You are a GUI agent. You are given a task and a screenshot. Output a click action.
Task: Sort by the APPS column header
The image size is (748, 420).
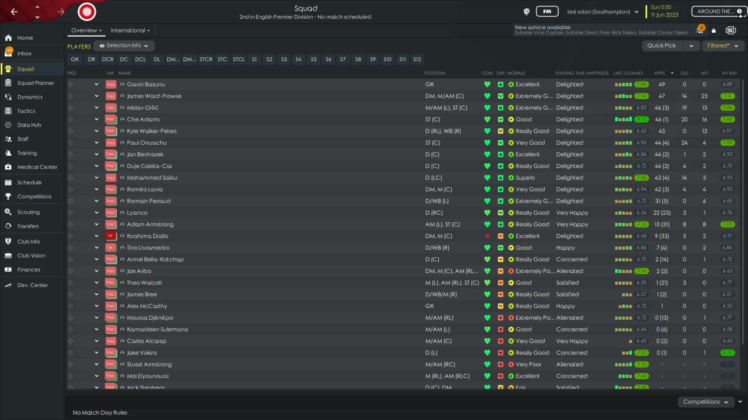[x=660, y=73]
